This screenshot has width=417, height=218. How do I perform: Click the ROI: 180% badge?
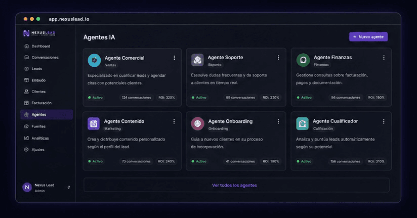(376, 97)
